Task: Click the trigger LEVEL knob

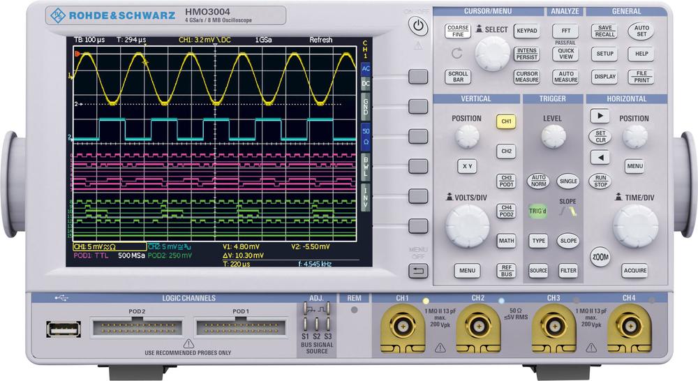Action: [x=552, y=137]
